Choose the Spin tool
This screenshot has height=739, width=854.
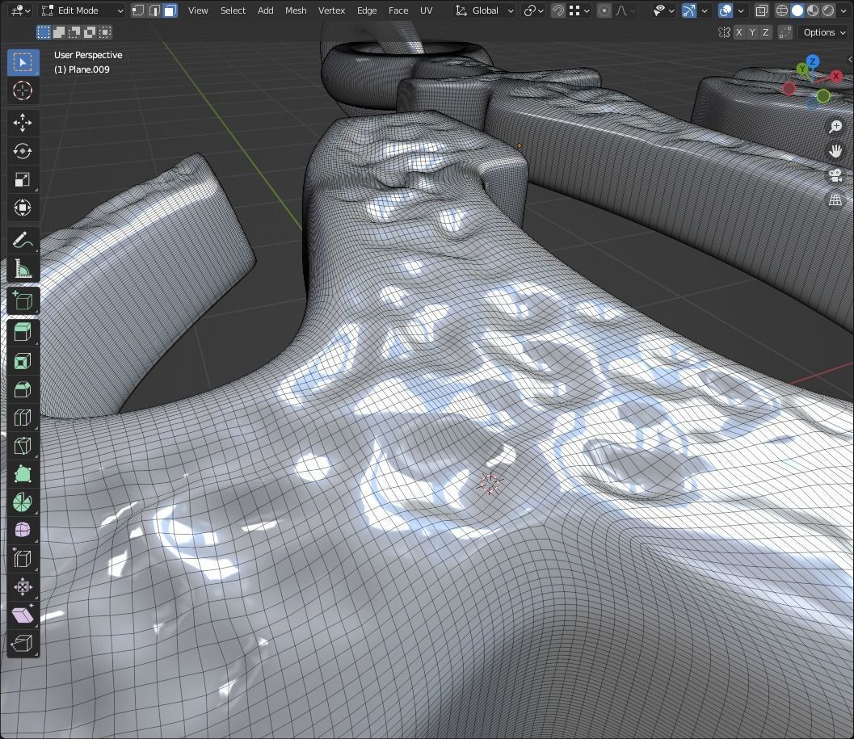tap(23, 502)
